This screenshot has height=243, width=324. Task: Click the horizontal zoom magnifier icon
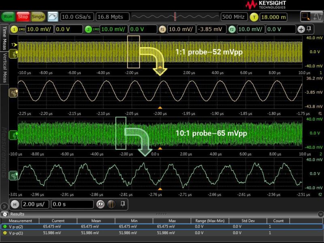(100, 205)
